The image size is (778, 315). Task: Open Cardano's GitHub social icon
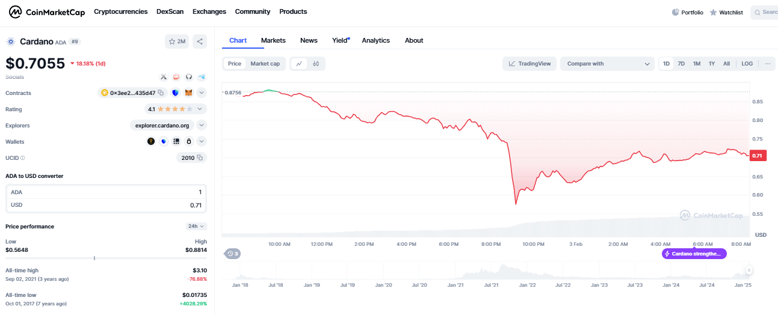(x=189, y=77)
